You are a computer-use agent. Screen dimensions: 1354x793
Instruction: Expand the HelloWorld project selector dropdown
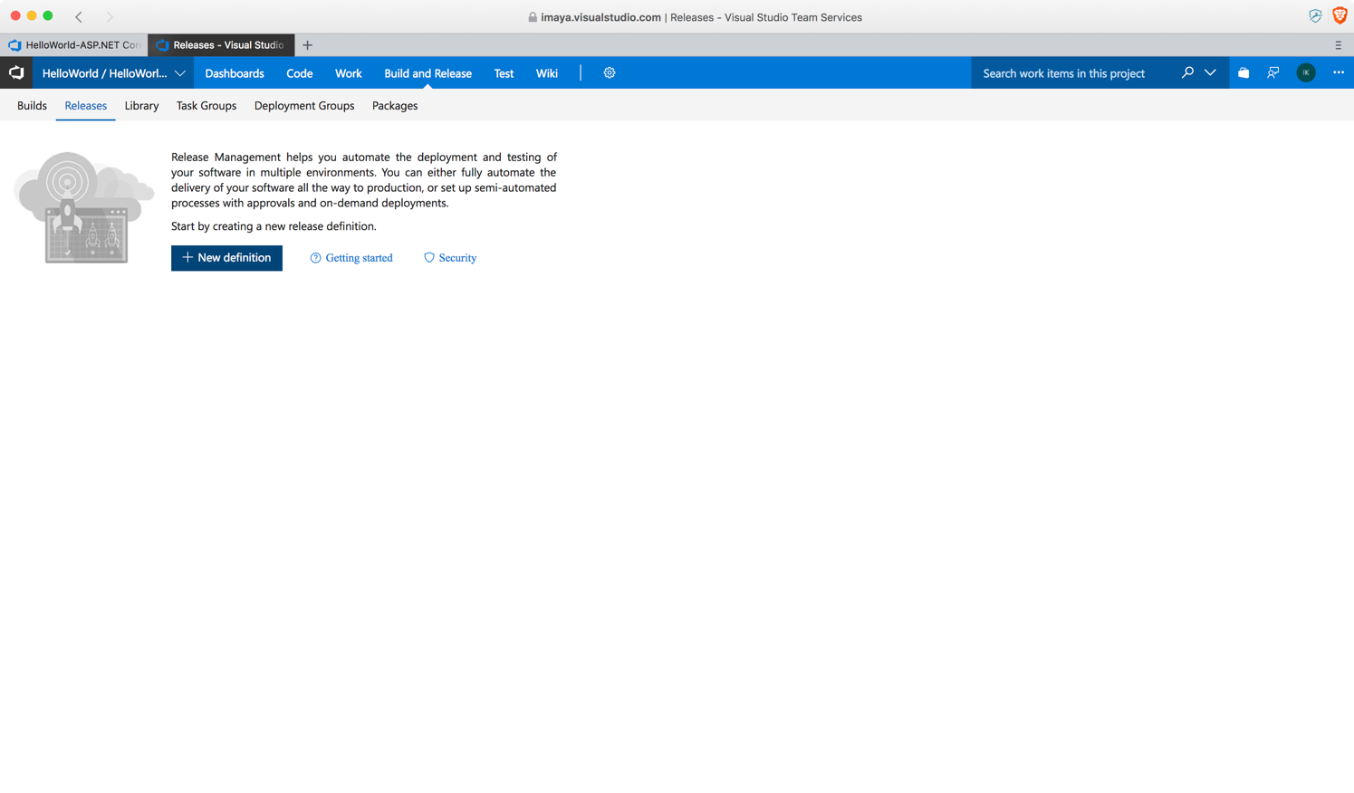(113, 72)
